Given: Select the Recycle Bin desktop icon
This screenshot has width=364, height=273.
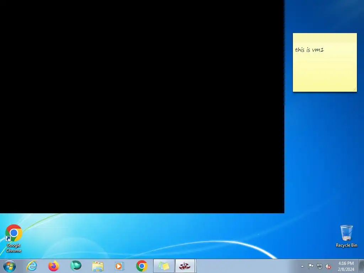Looking at the screenshot, I should coord(346,236).
